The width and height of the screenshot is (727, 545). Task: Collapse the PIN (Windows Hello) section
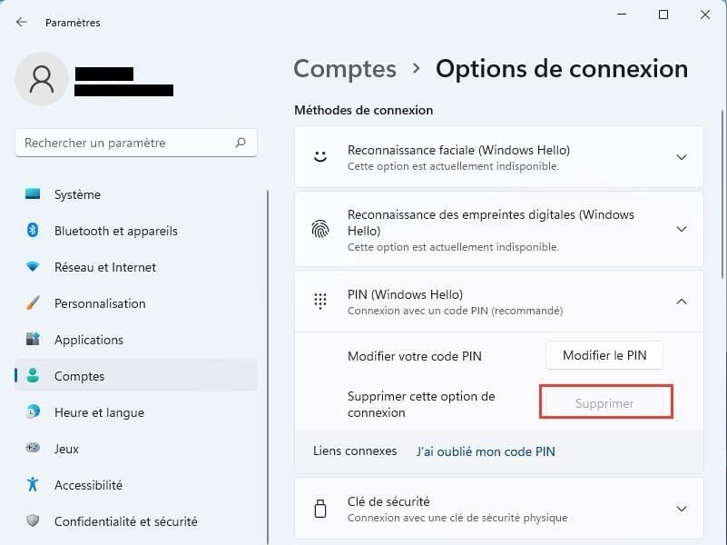[x=681, y=302]
